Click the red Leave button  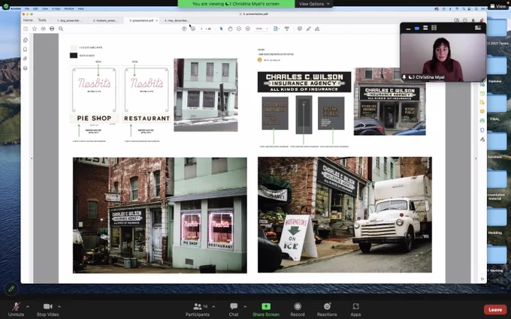coord(495,309)
